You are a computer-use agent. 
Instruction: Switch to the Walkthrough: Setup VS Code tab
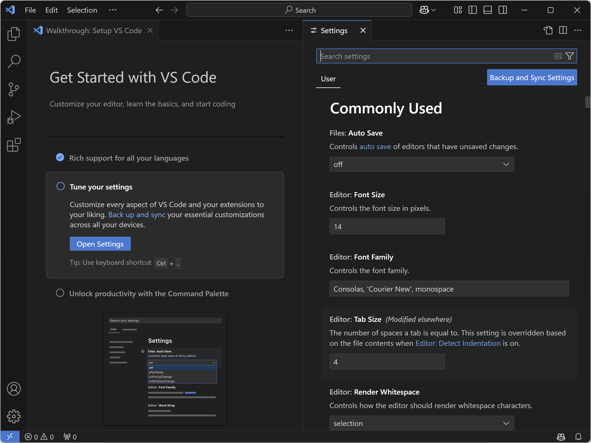click(94, 31)
